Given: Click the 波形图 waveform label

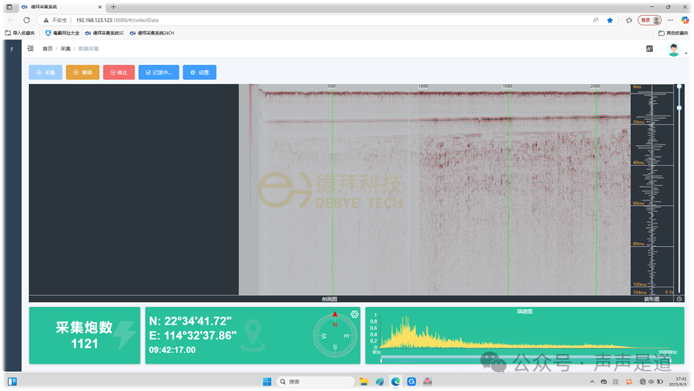Looking at the screenshot, I should click(x=652, y=299).
